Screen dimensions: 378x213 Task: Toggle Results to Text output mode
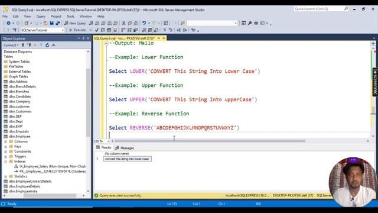click(144, 30)
